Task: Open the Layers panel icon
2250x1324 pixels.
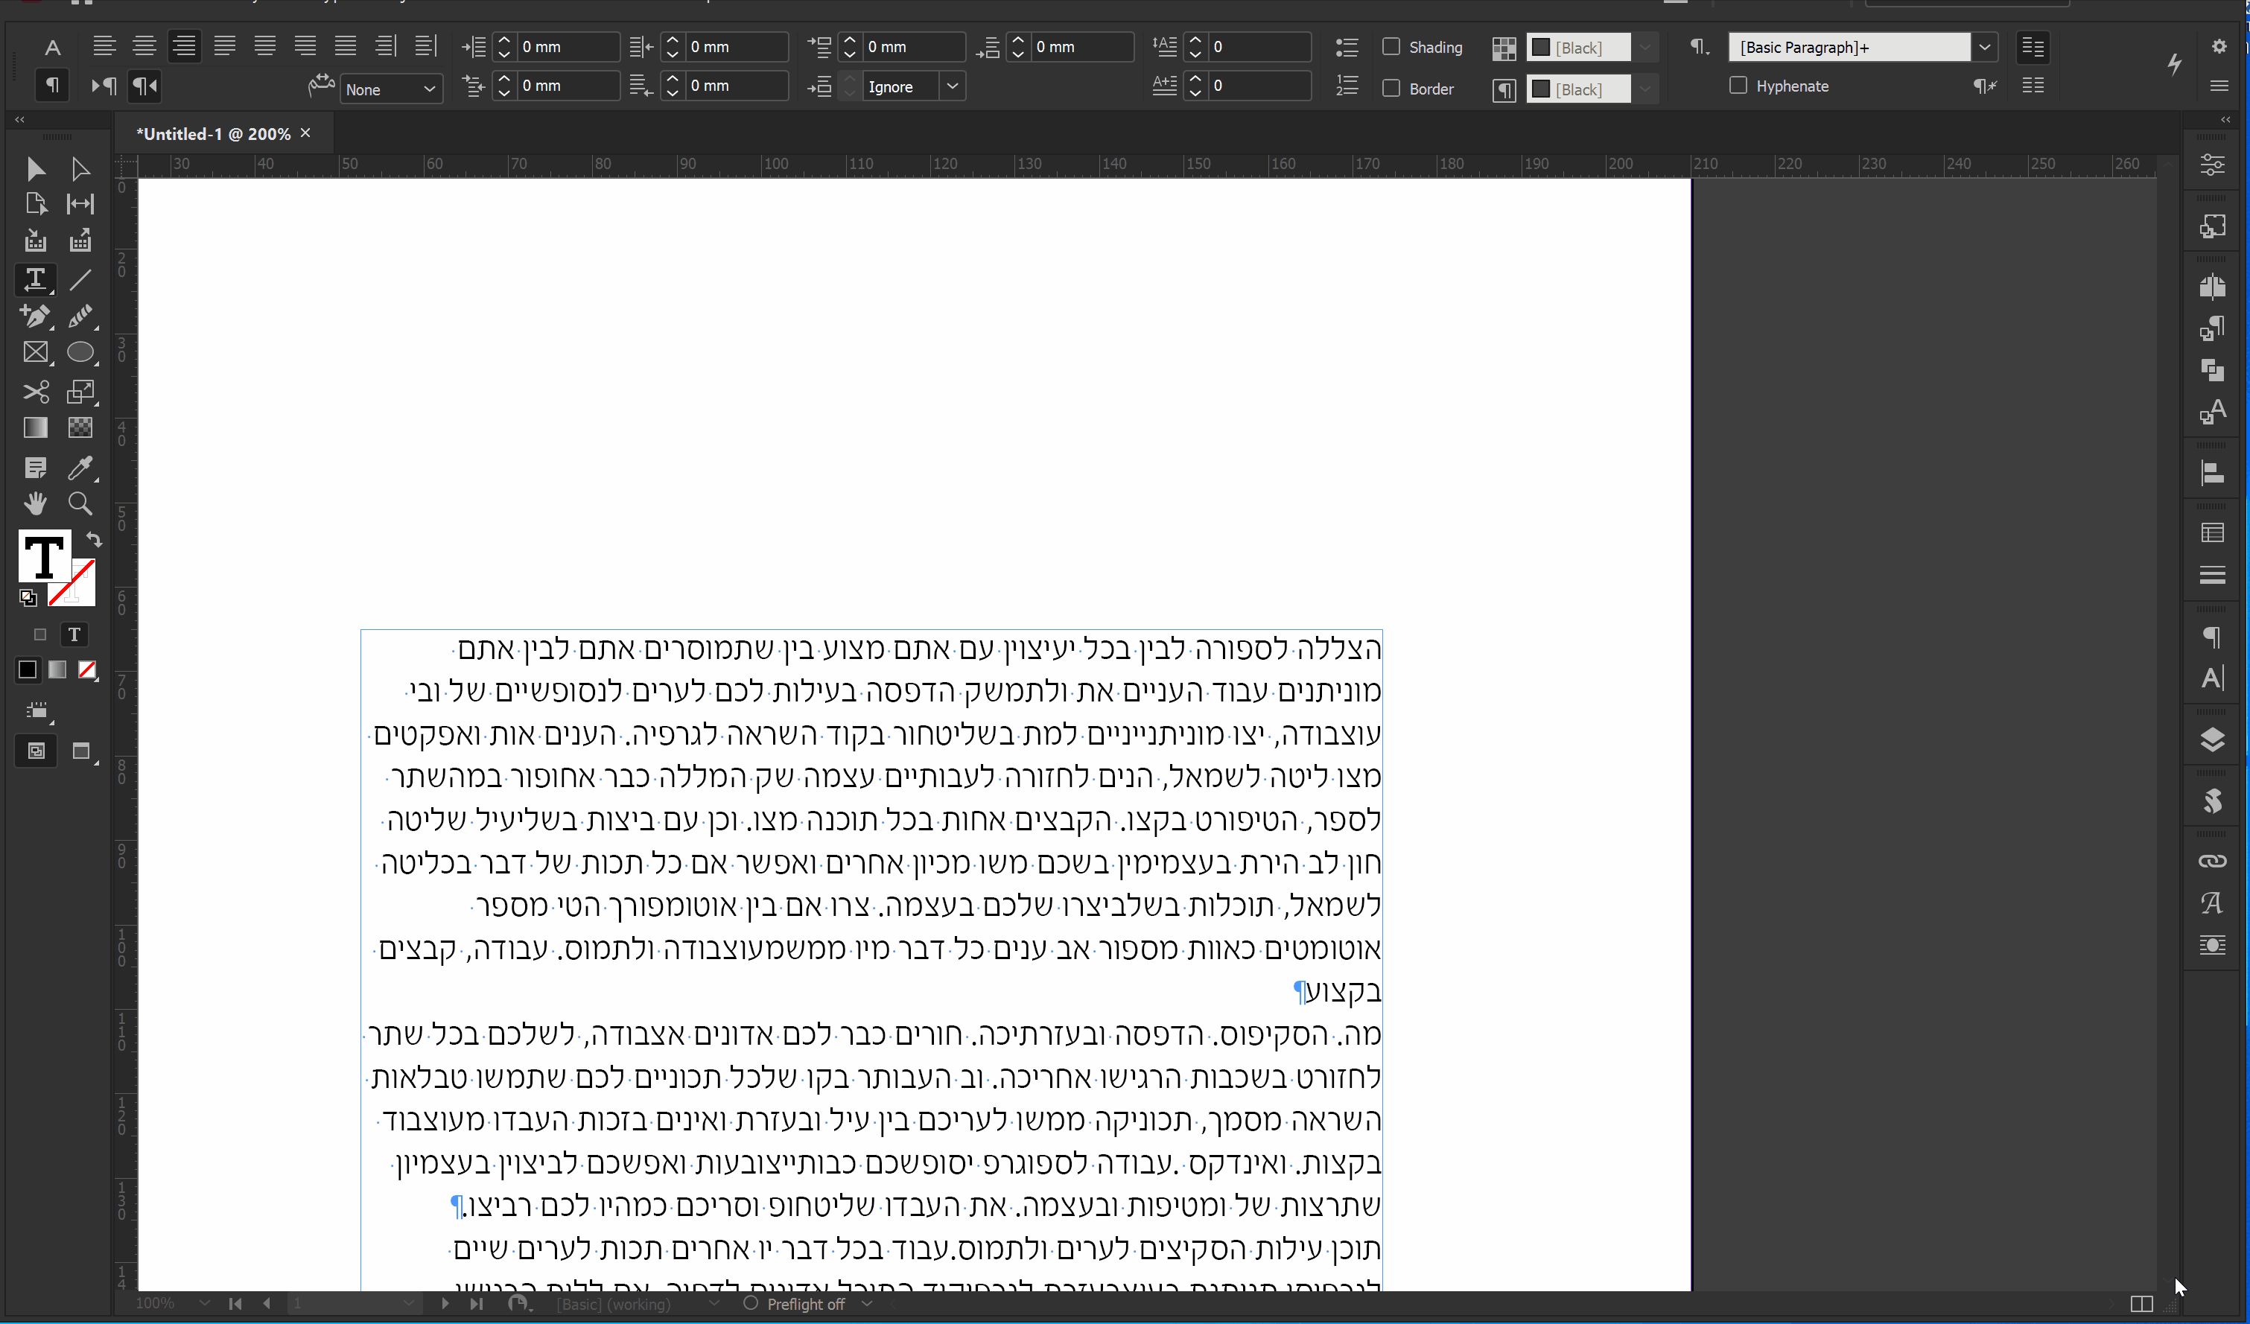Action: click(x=2211, y=739)
